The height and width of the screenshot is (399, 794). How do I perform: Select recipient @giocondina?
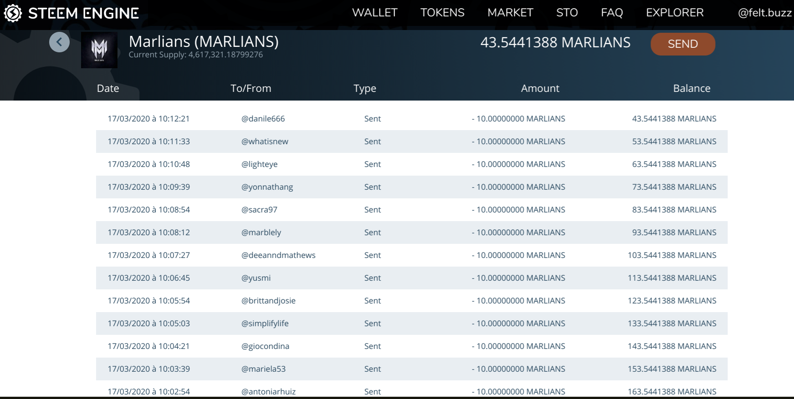265,346
